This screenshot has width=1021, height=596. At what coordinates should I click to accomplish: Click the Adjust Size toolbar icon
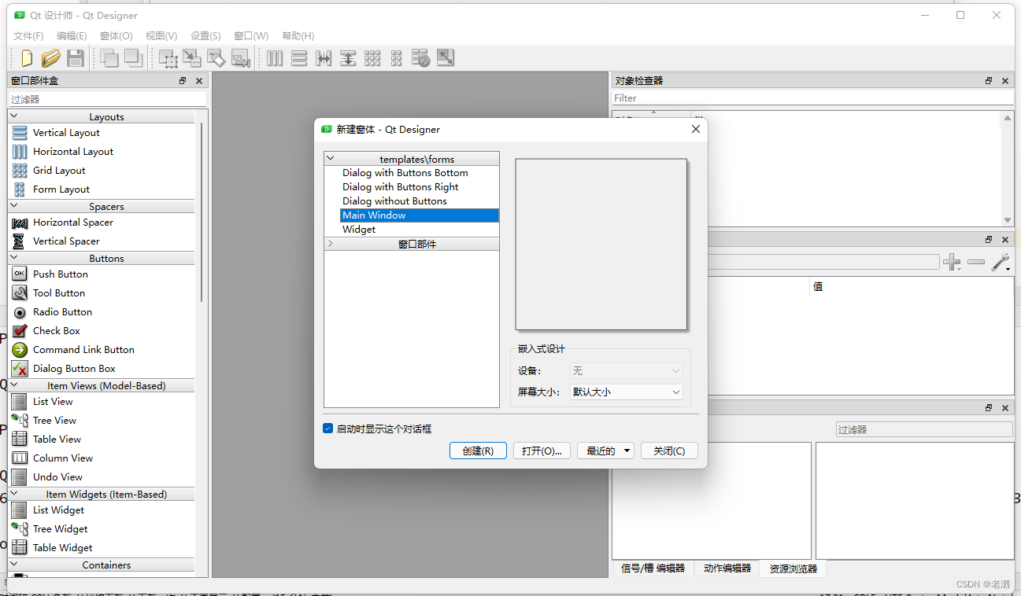446,57
